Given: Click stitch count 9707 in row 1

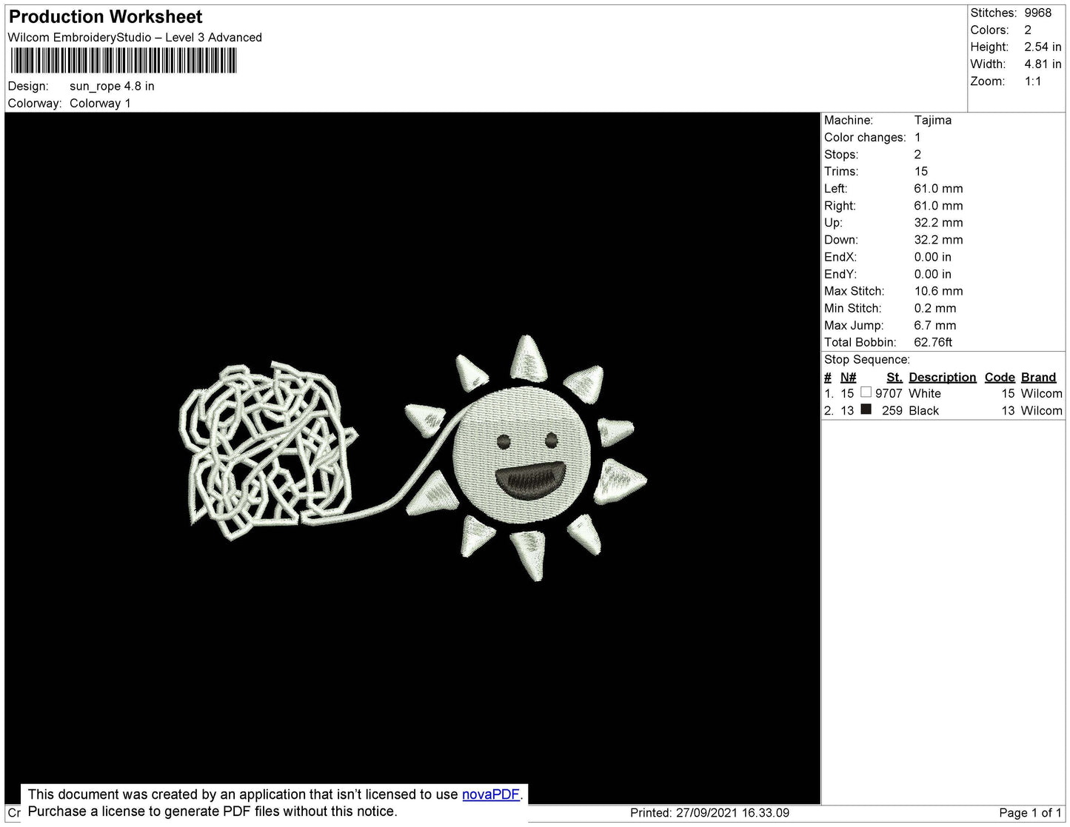Looking at the screenshot, I should tap(889, 394).
